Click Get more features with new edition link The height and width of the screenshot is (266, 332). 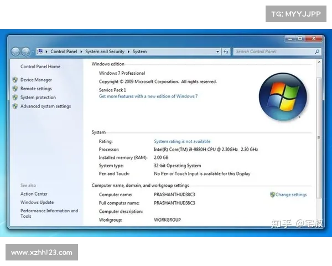click(148, 96)
